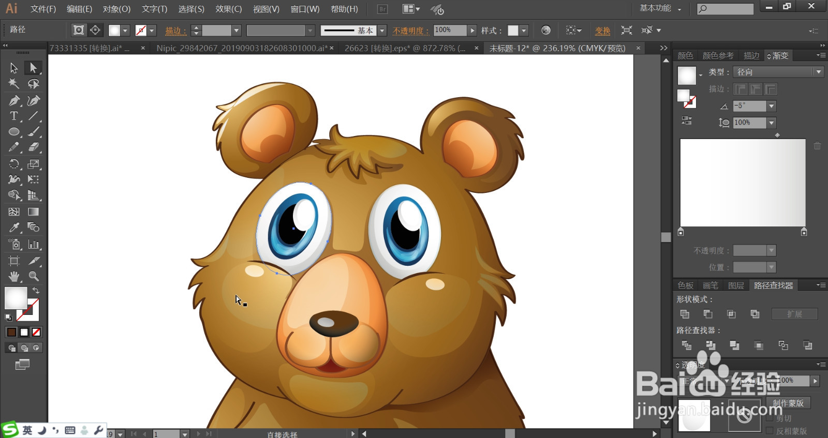Image resolution: width=828 pixels, height=438 pixels.
Task: Open the 文件(F) menu
Action: [43, 9]
